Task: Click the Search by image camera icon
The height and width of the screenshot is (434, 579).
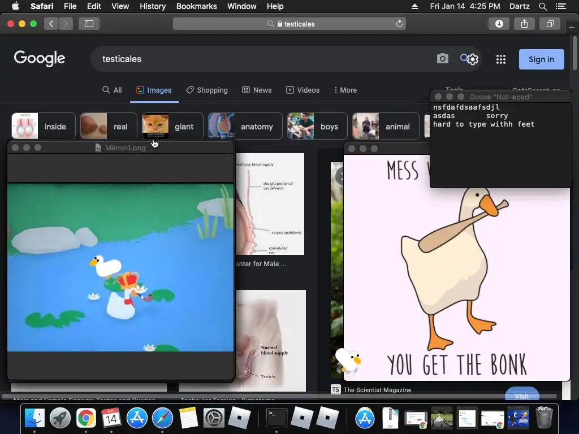Action: coord(442,59)
